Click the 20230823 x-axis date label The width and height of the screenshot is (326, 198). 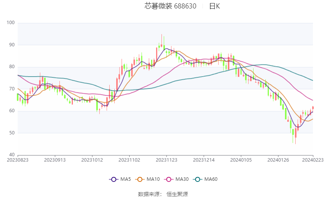18,160
